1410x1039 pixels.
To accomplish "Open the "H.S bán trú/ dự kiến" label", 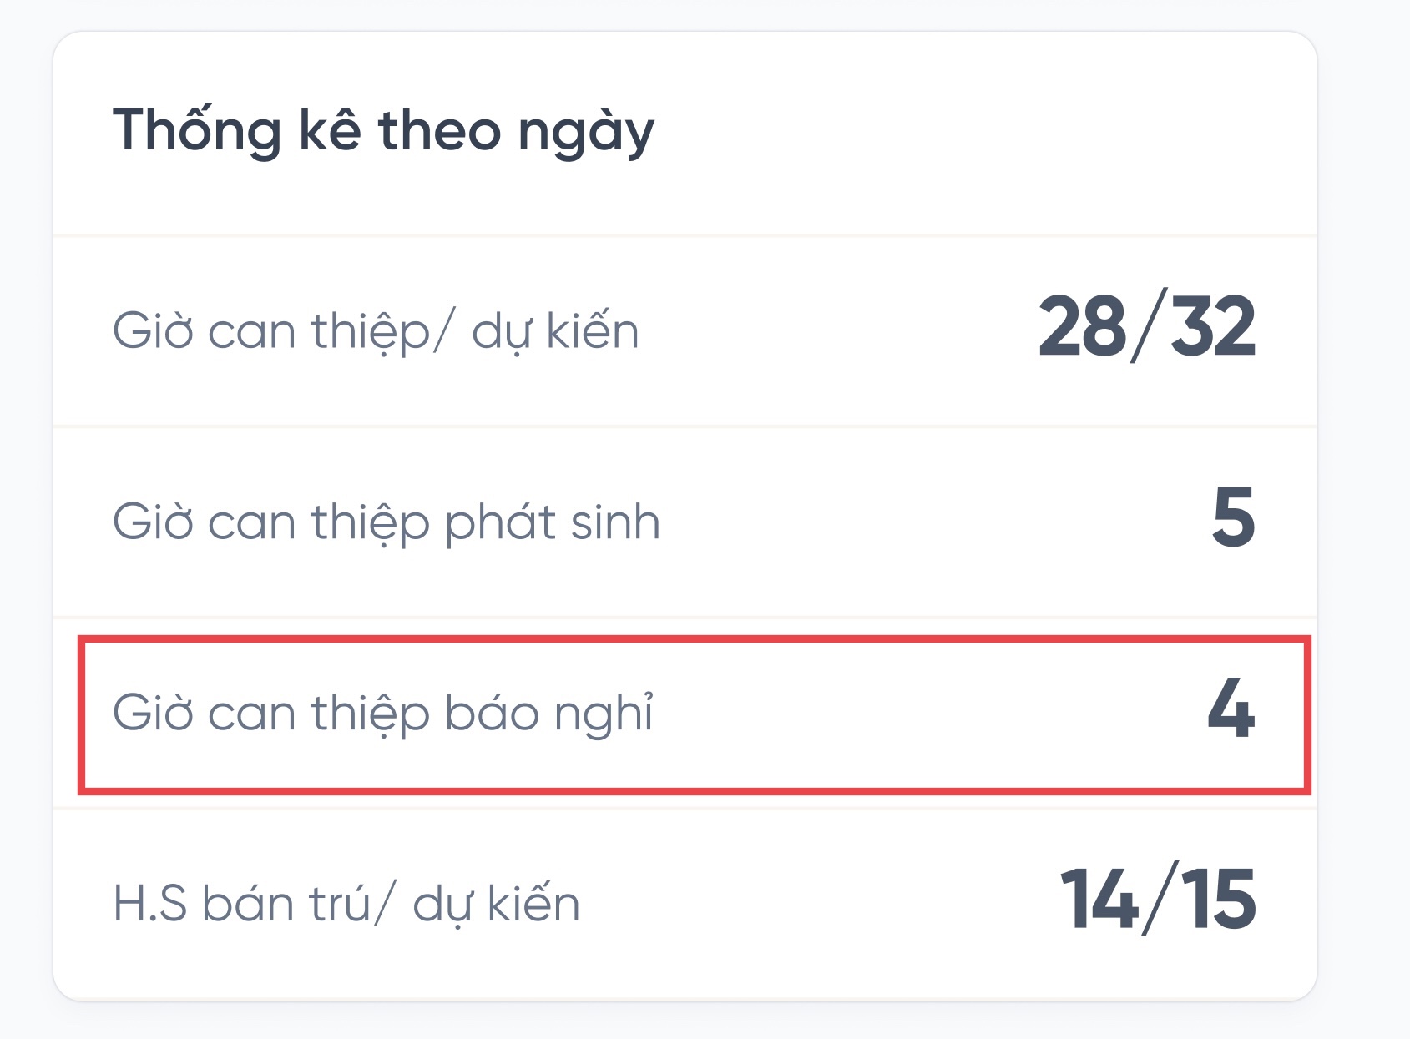I will 346,904.
